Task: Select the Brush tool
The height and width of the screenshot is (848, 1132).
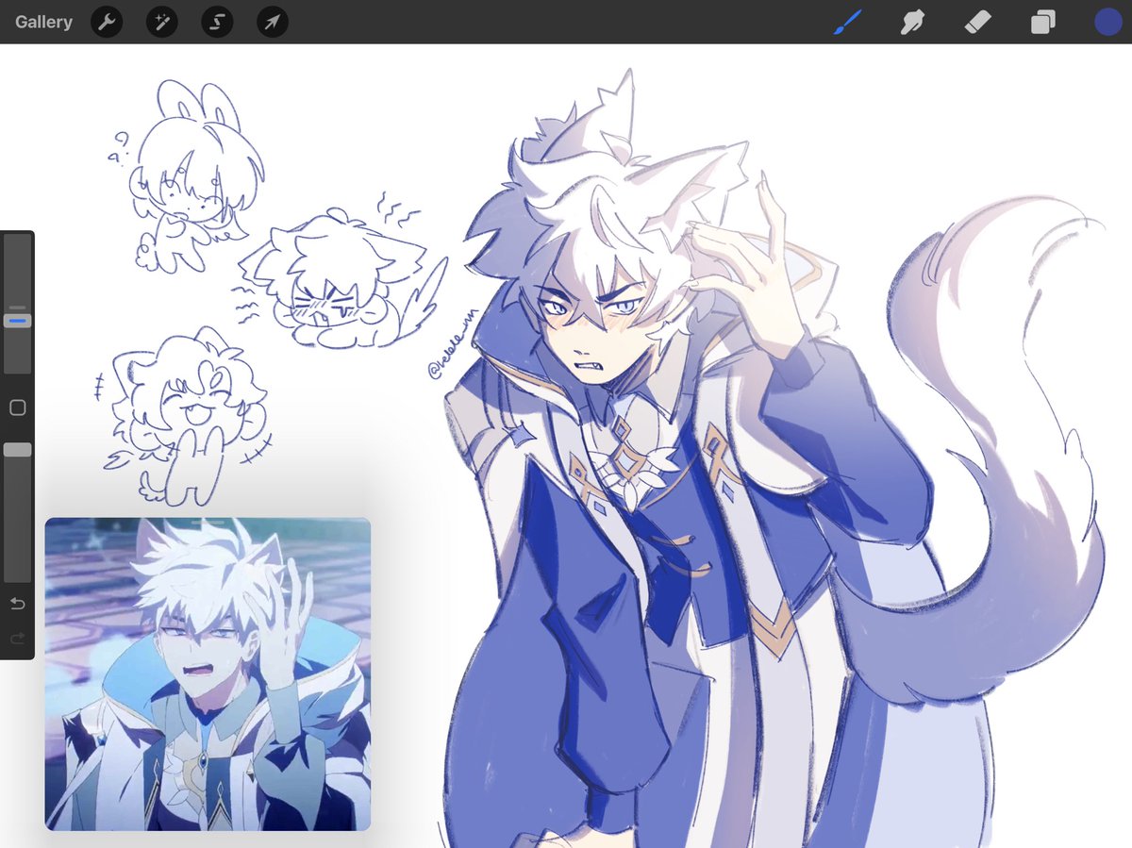Action: pos(847,22)
